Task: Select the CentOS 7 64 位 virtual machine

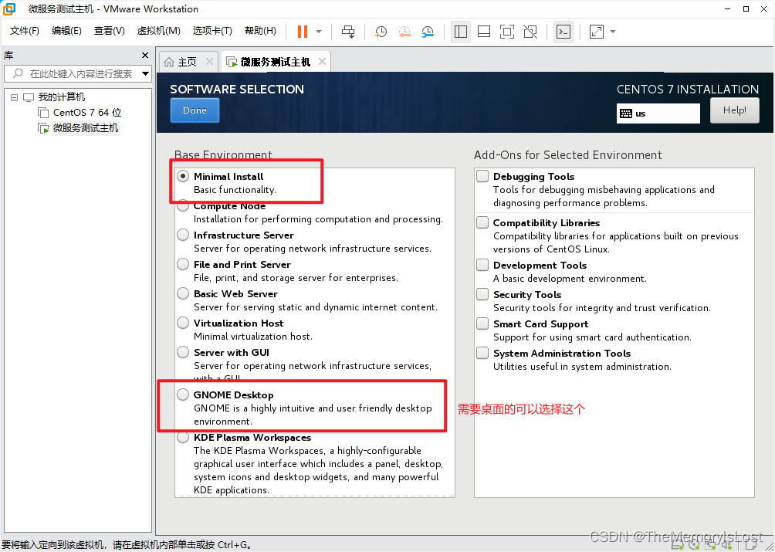Action: pyautogui.click(x=87, y=113)
